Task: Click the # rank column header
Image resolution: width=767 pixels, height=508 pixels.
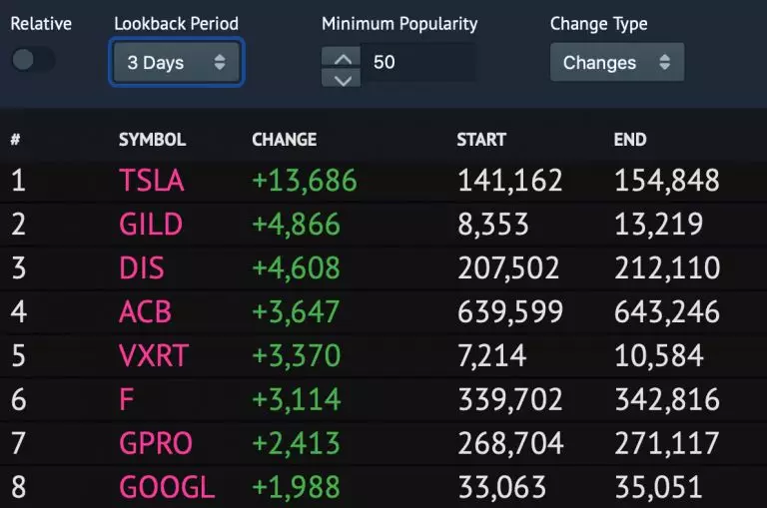Action: [15, 140]
